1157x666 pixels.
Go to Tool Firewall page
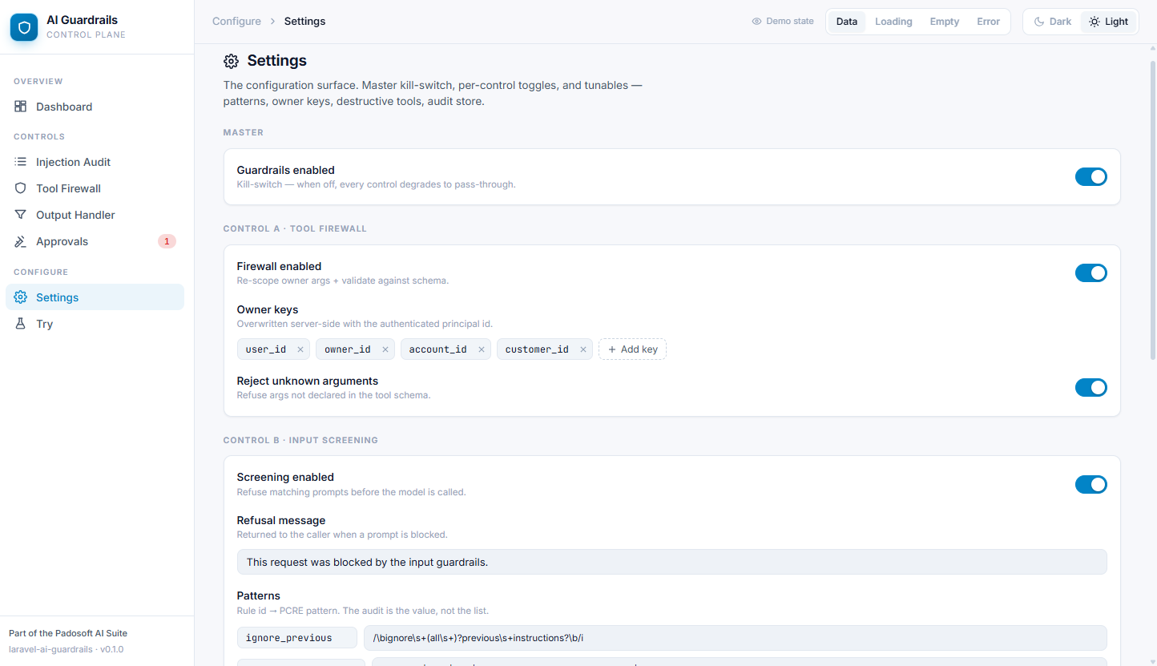click(95, 188)
